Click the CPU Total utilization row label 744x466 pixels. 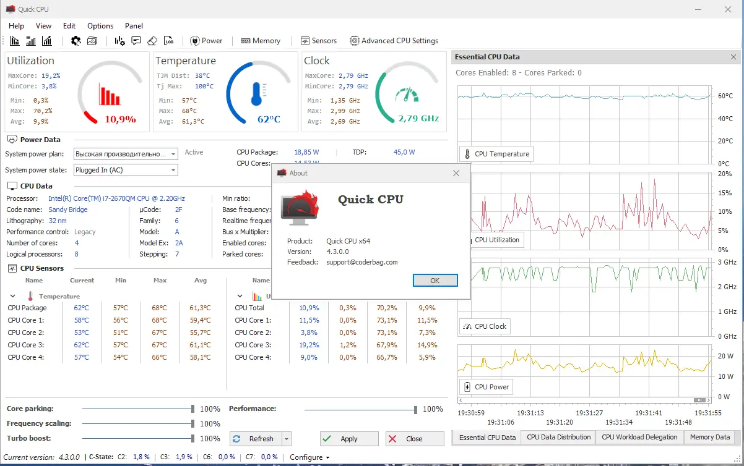pyautogui.click(x=249, y=308)
